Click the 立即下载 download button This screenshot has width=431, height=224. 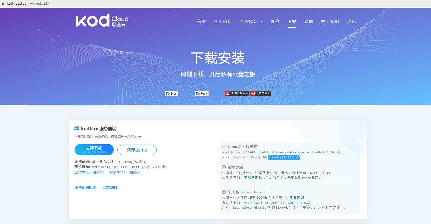[x=94, y=150]
